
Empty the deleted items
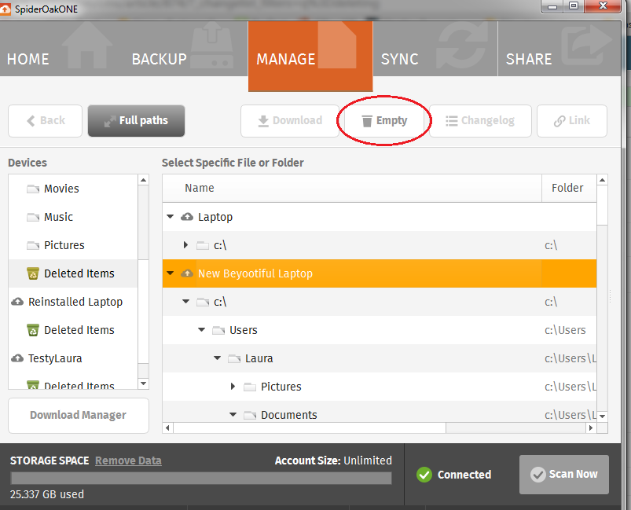[x=384, y=121]
